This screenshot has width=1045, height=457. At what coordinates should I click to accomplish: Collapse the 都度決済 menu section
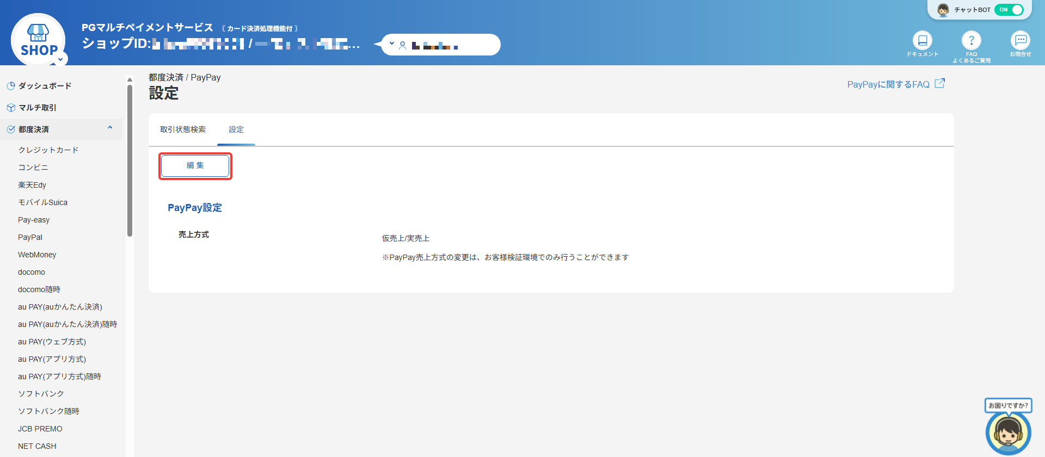coord(110,128)
